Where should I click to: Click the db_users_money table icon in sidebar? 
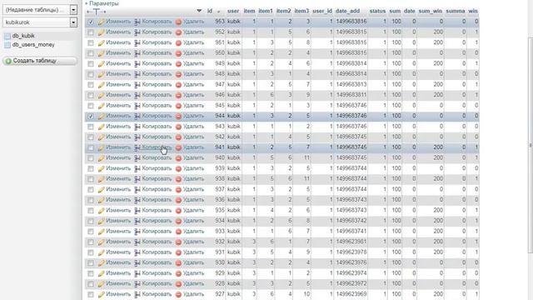click(7, 45)
